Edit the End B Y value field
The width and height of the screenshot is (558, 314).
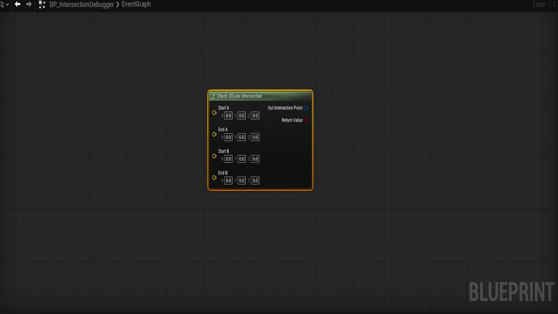tap(242, 181)
